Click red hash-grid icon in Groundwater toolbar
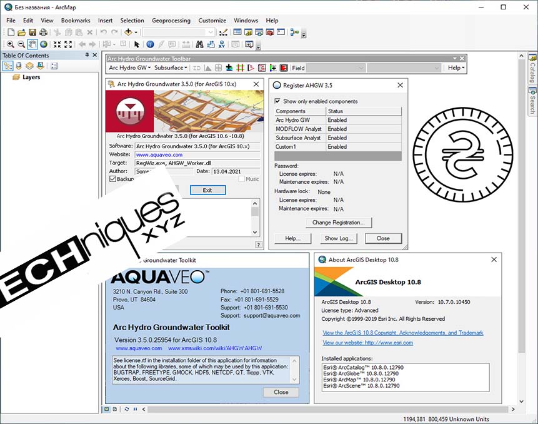 240,68
